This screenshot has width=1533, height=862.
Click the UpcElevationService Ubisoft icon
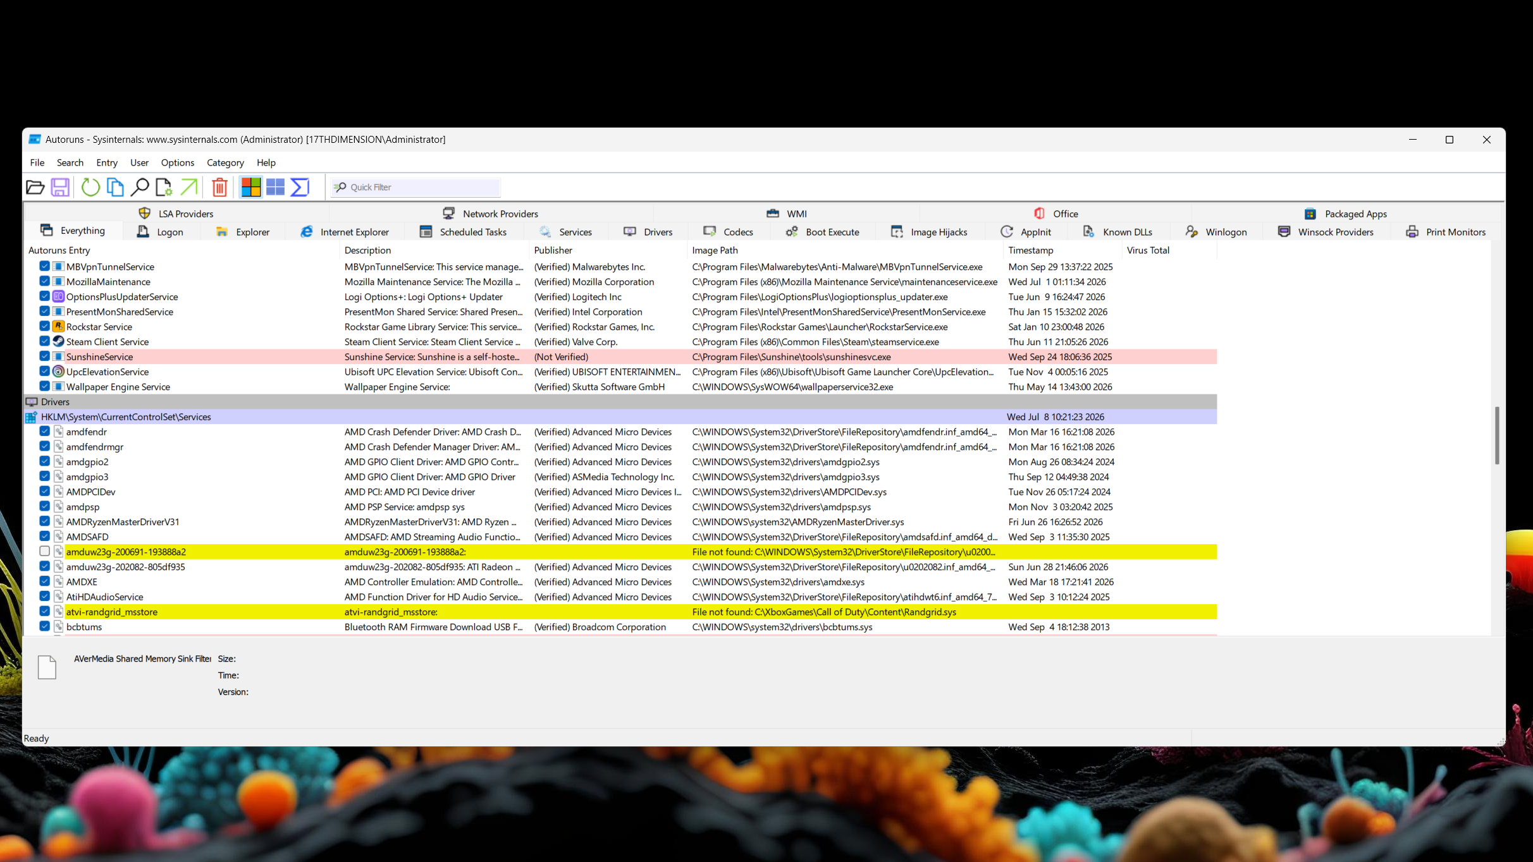(x=58, y=372)
